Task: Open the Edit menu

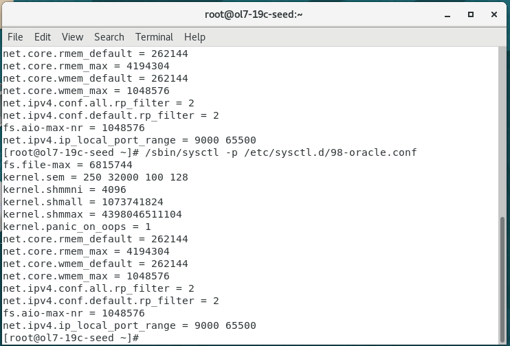Action: (43, 37)
